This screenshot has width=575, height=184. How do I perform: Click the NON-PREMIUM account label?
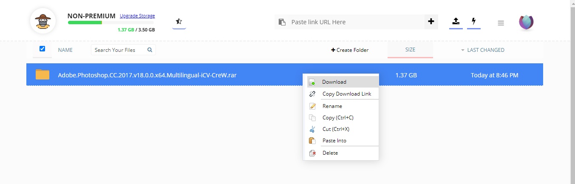tap(91, 16)
